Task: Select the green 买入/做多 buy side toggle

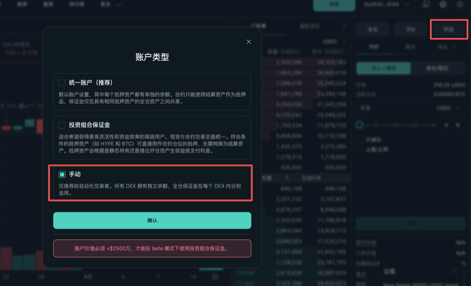Action: pos(384,68)
